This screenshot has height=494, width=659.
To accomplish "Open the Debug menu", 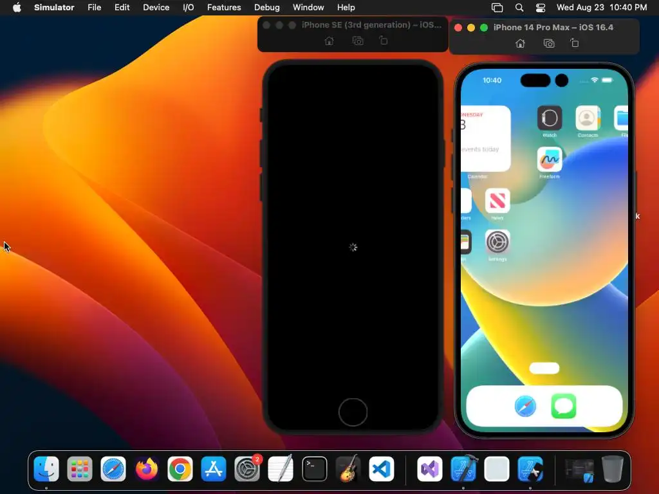I will click(266, 8).
